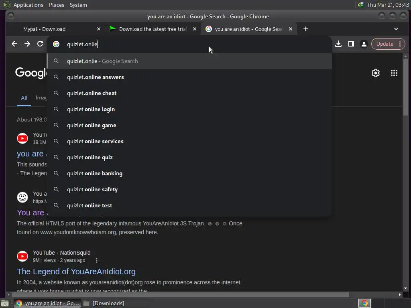Click the vertical page scrollbar
The image size is (411, 308).
(405, 87)
